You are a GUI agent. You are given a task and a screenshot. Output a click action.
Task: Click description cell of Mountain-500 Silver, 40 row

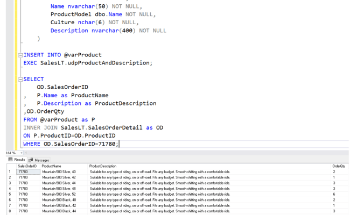(209, 172)
